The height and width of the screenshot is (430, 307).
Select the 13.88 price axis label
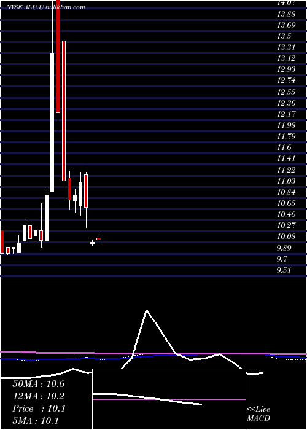point(286,14)
